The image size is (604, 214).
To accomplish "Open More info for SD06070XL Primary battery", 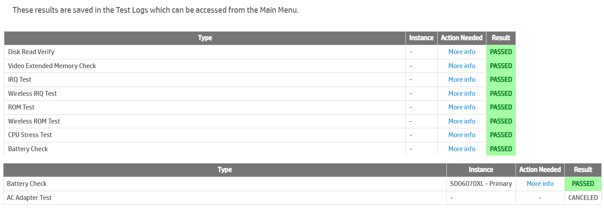I will tap(540, 184).
